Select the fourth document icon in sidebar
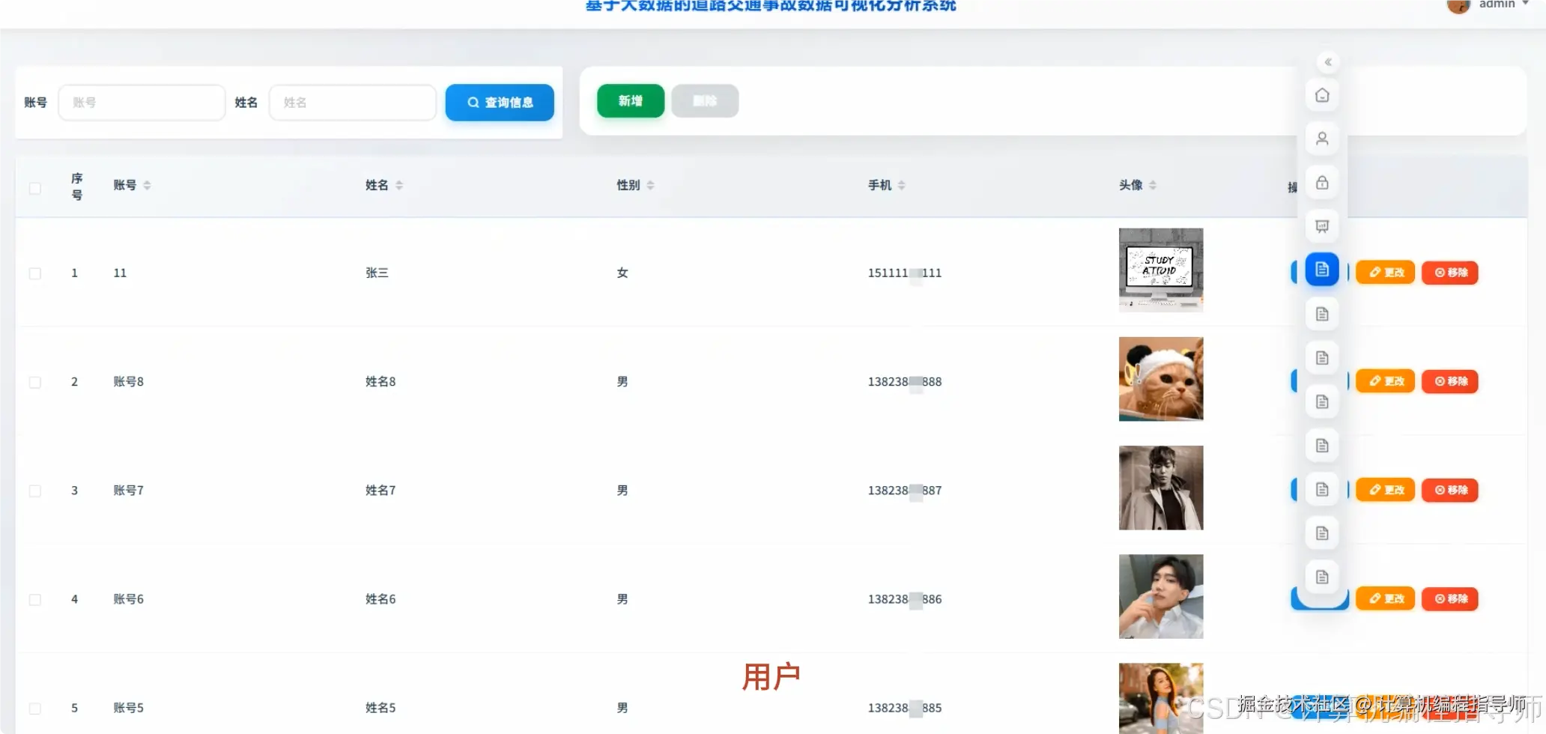Image resolution: width=1546 pixels, height=734 pixels. tap(1322, 401)
